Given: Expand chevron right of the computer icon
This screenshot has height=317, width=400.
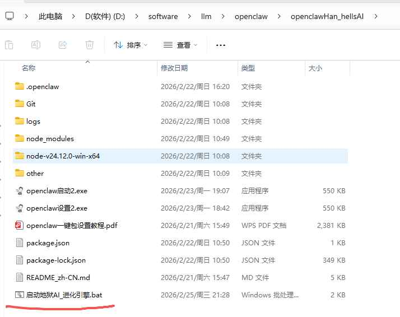Looking at the screenshot, I should coord(26,16).
